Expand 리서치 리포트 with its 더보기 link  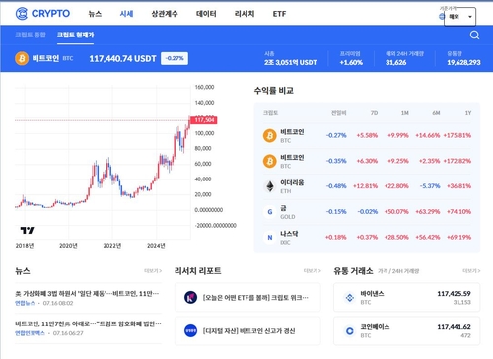pyautogui.click(x=313, y=271)
